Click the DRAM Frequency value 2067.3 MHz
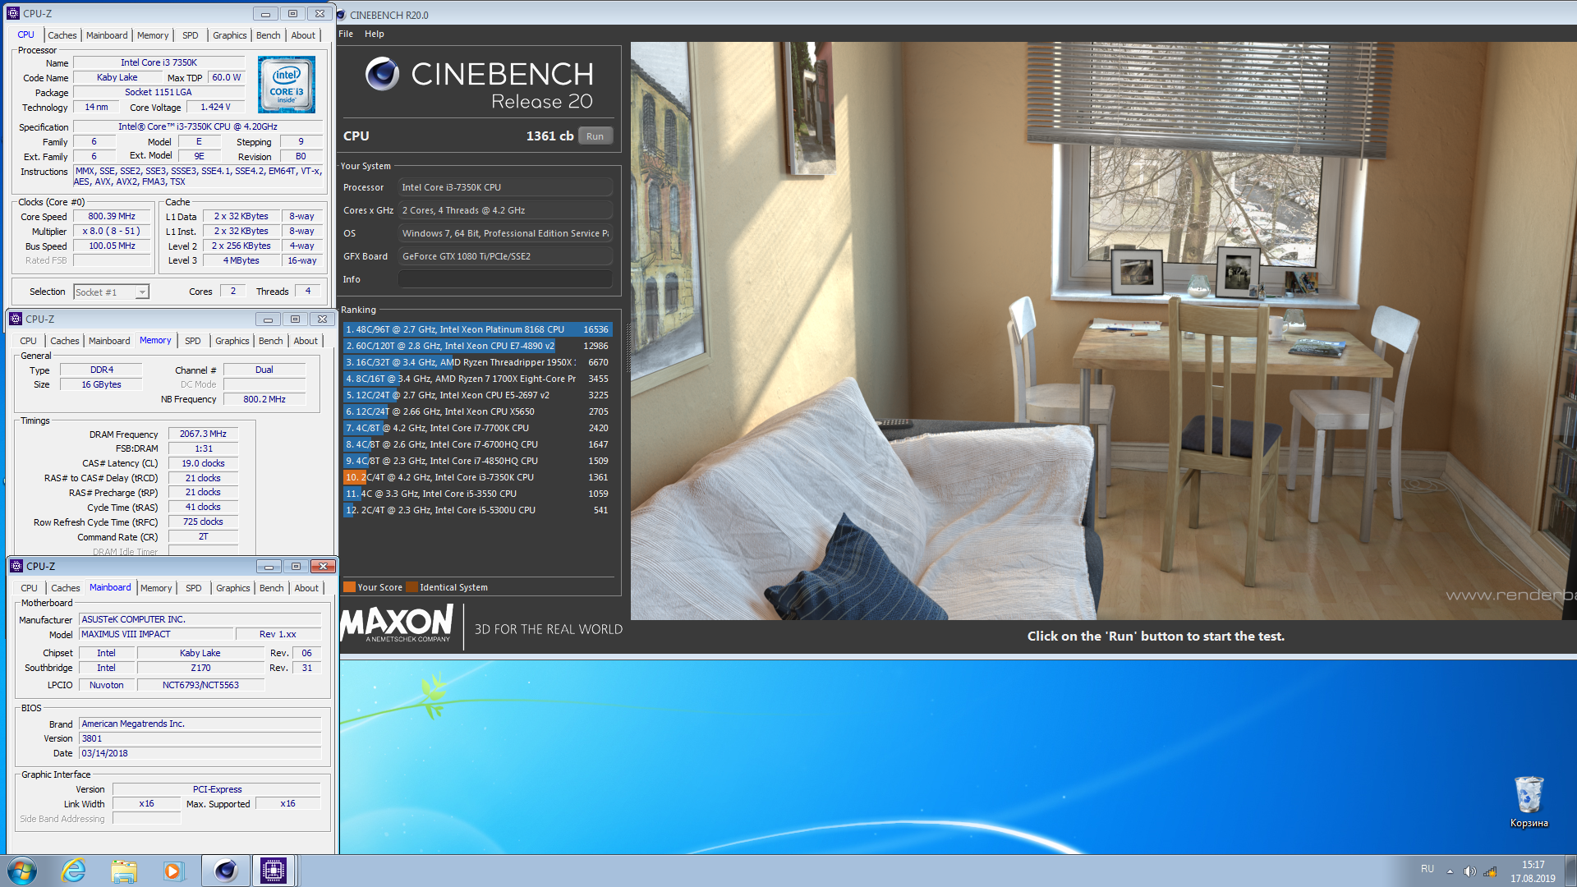Image resolution: width=1577 pixels, height=887 pixels. [203, 434]
